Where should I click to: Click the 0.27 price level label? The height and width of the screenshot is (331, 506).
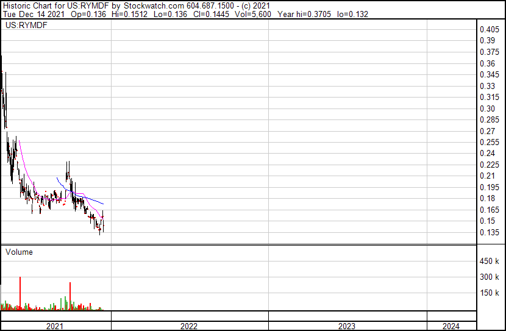[x=486, y=131]
